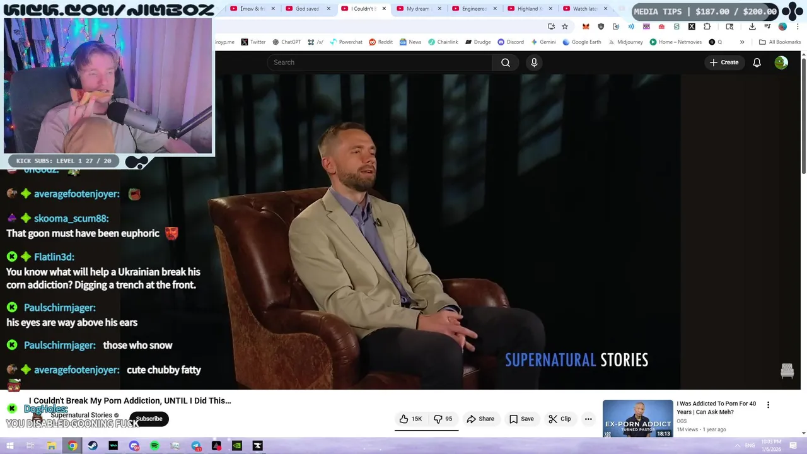
Task: Open the Twitter bookmark
Action: click(x=253, y=42)
